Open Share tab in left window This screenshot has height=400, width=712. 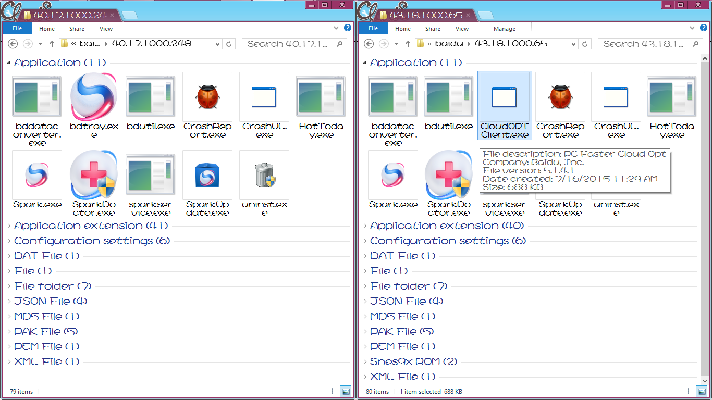point(77,29)
